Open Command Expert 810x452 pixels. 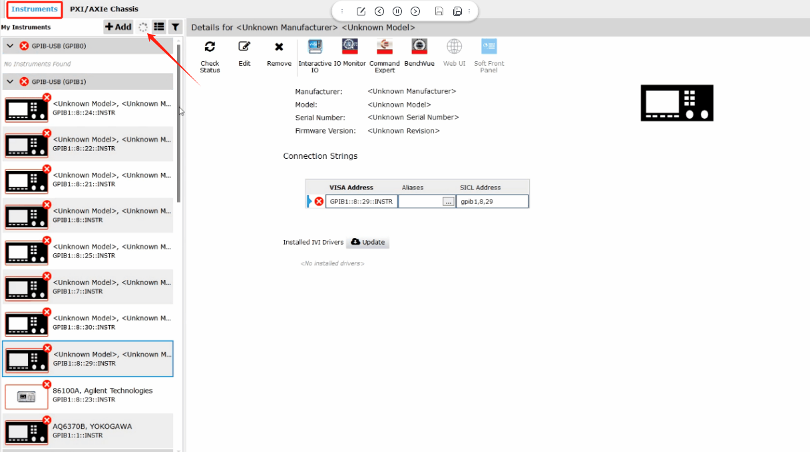pos(384,47)
